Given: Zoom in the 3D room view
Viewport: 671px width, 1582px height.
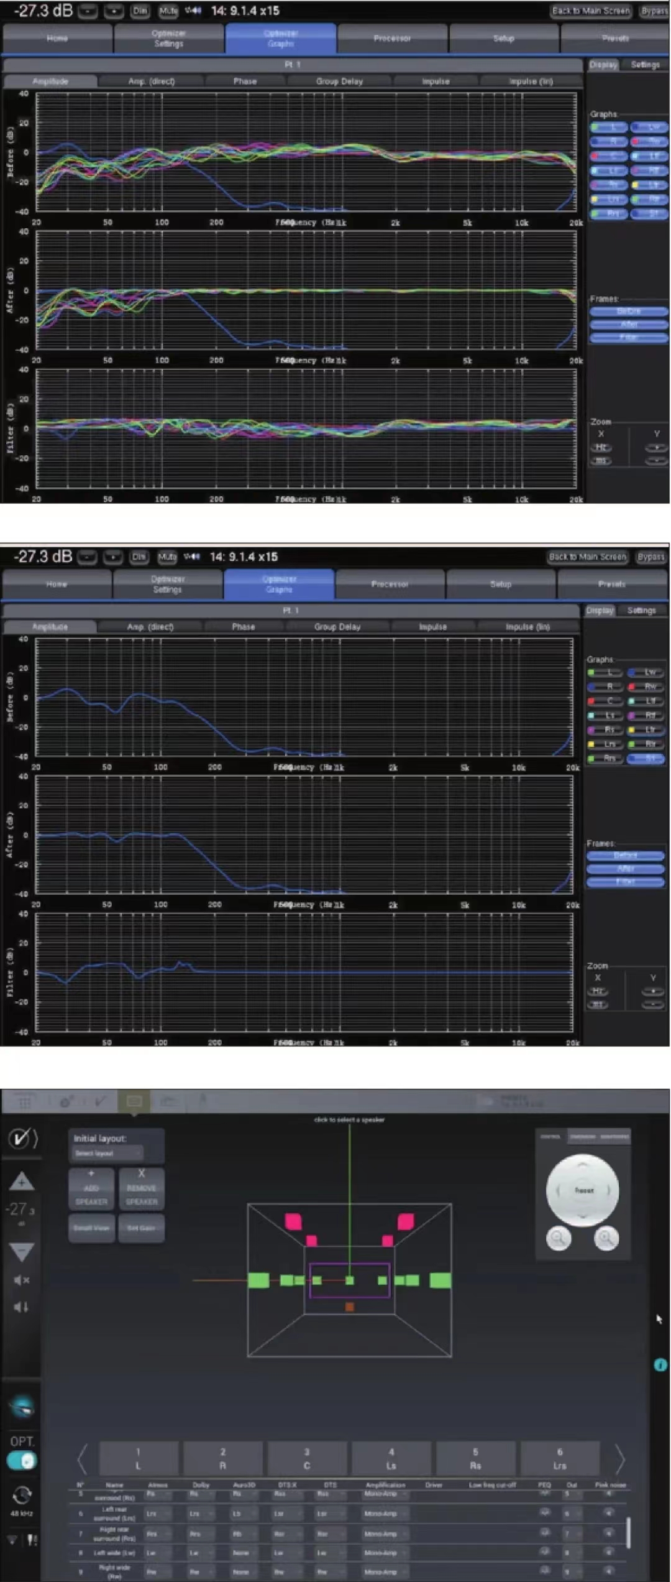Looking at the screenshot, I should tap(606, 1238).
